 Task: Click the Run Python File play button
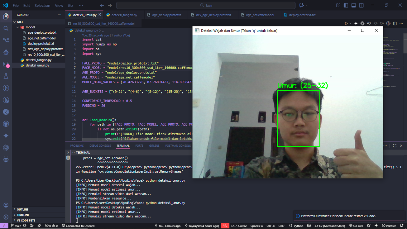tap(346, 24)
